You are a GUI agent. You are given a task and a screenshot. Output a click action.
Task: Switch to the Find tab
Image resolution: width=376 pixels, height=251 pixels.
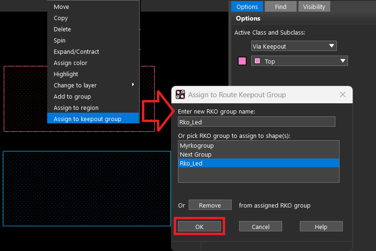[280, 7]
